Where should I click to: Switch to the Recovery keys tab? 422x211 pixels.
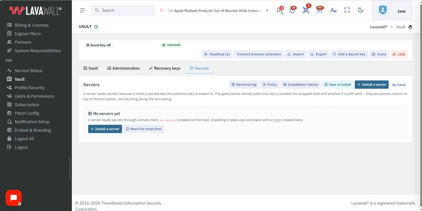(x=165, y=68)
